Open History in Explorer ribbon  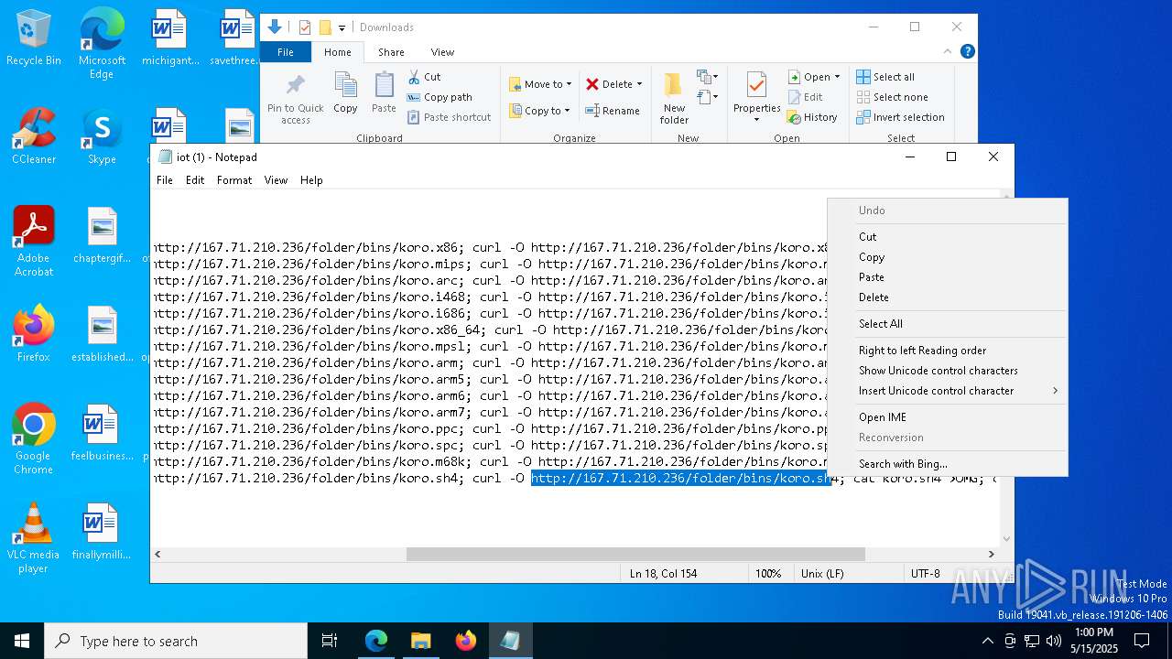click(812, 117)
